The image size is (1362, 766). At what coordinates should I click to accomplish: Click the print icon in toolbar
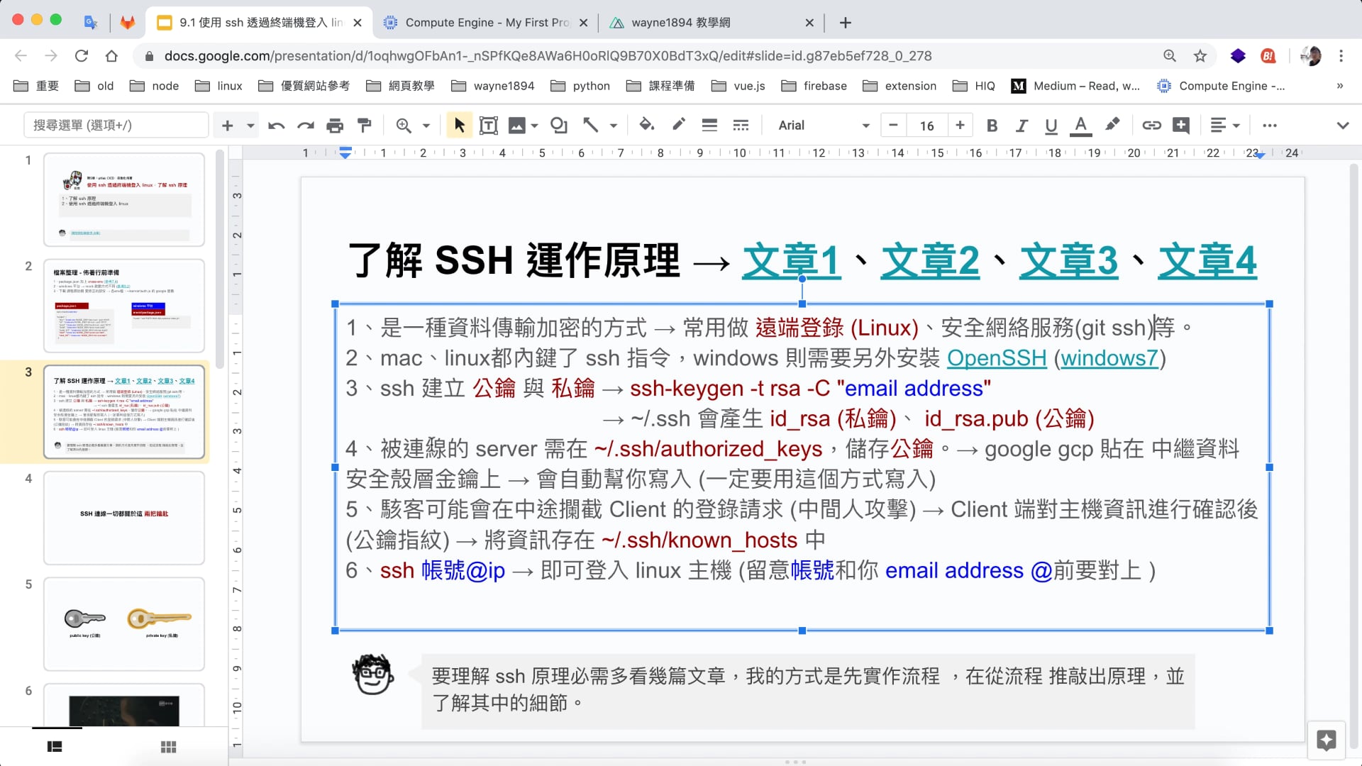point(335,126)
